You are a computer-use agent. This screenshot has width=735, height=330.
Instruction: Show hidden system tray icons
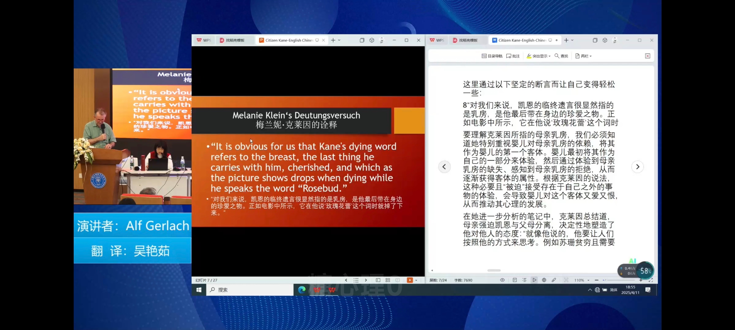590,290
